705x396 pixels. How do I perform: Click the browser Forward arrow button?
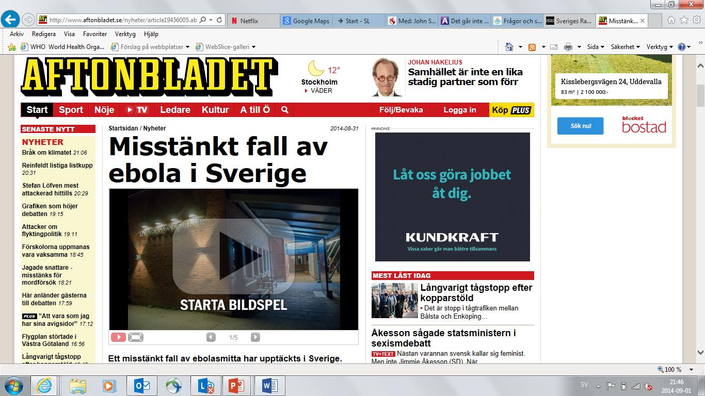28,20
